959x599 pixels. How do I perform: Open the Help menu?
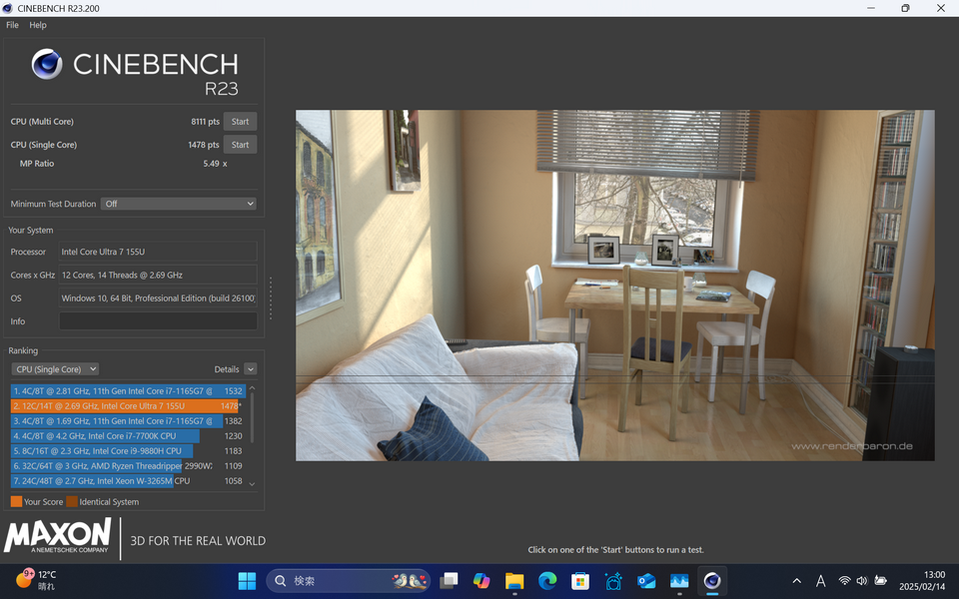coord(38,25)
